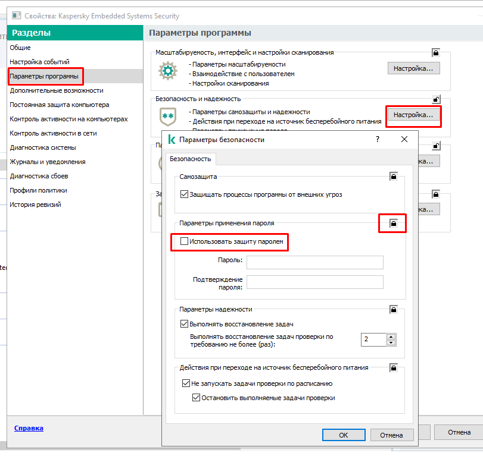
Task: Click the properties window title icon
Action: click(16, 15)
